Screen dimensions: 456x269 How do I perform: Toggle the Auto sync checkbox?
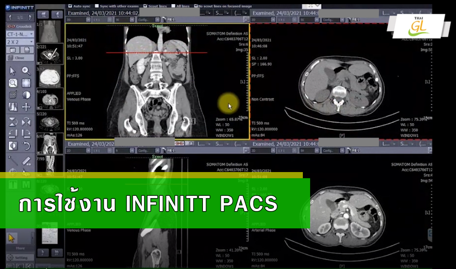click(x=70, y=6)
